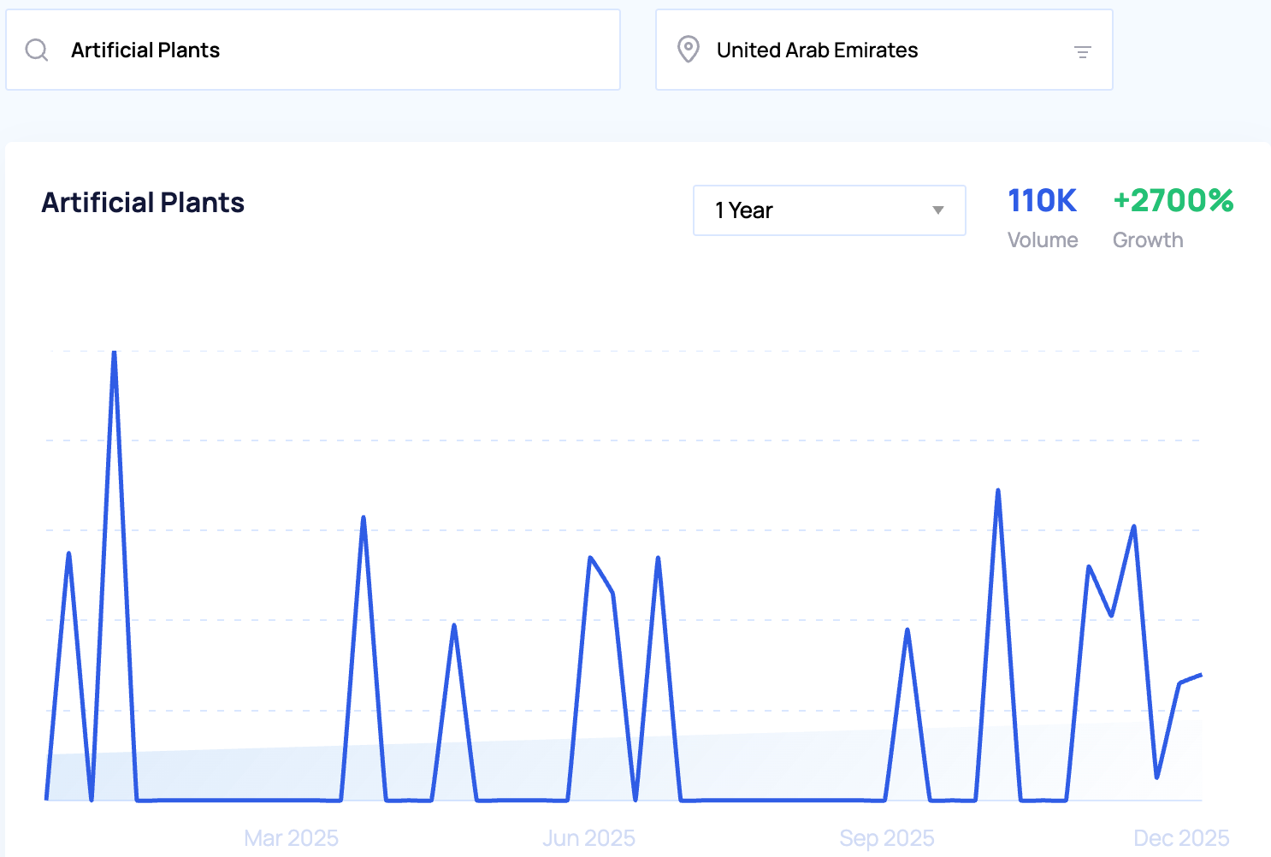
Task: Click the final data point at the line's end
Action: [1201, 675]
